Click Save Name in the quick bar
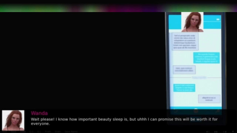Image resolution: width=237 pixels, height=133 pixels. [x=71, y=132]
